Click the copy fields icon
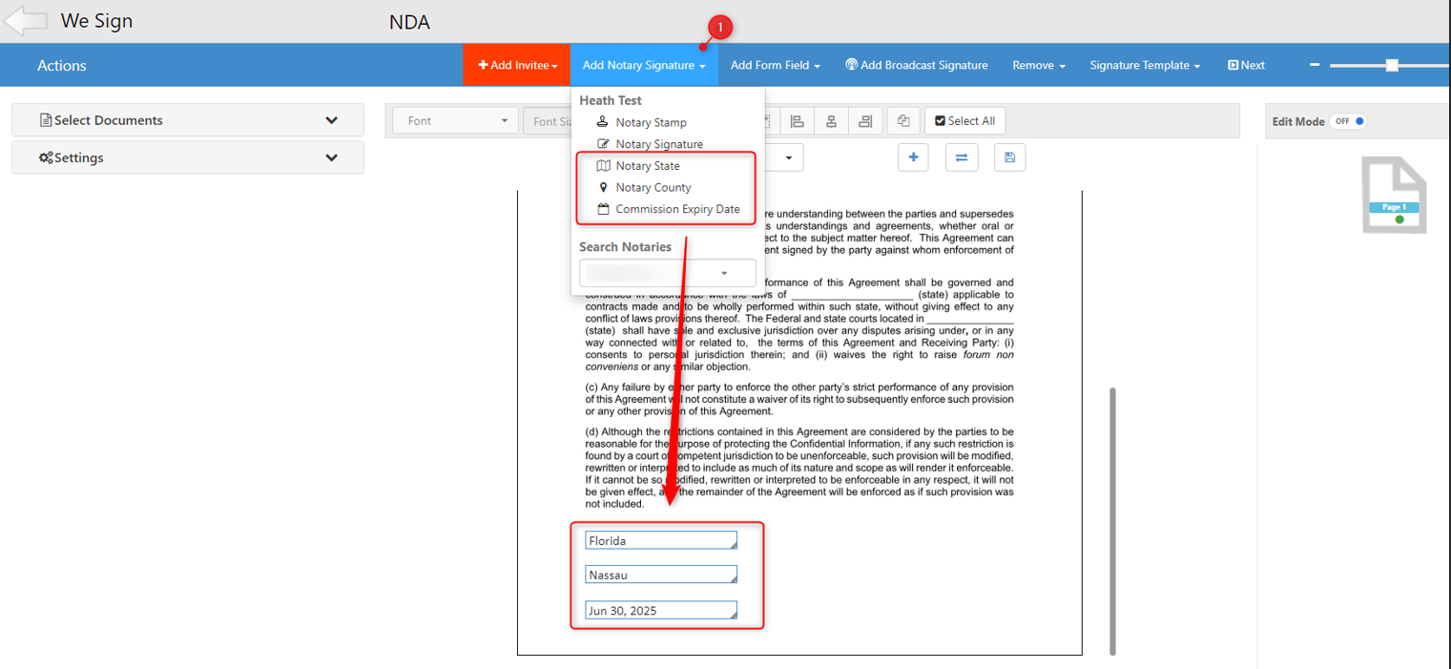The image size is (1451, 669). point(903,121)
